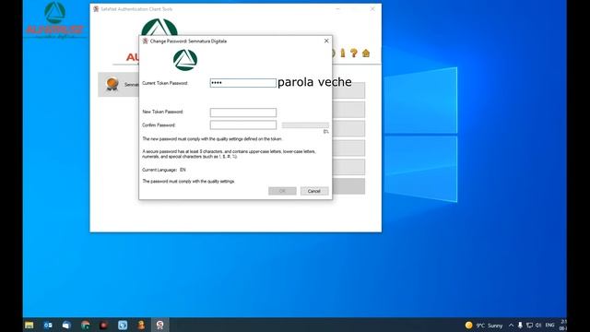Viewport: 590px width, 332px height.
Task: Click the Confirm Password field
Action: [243, 125]
